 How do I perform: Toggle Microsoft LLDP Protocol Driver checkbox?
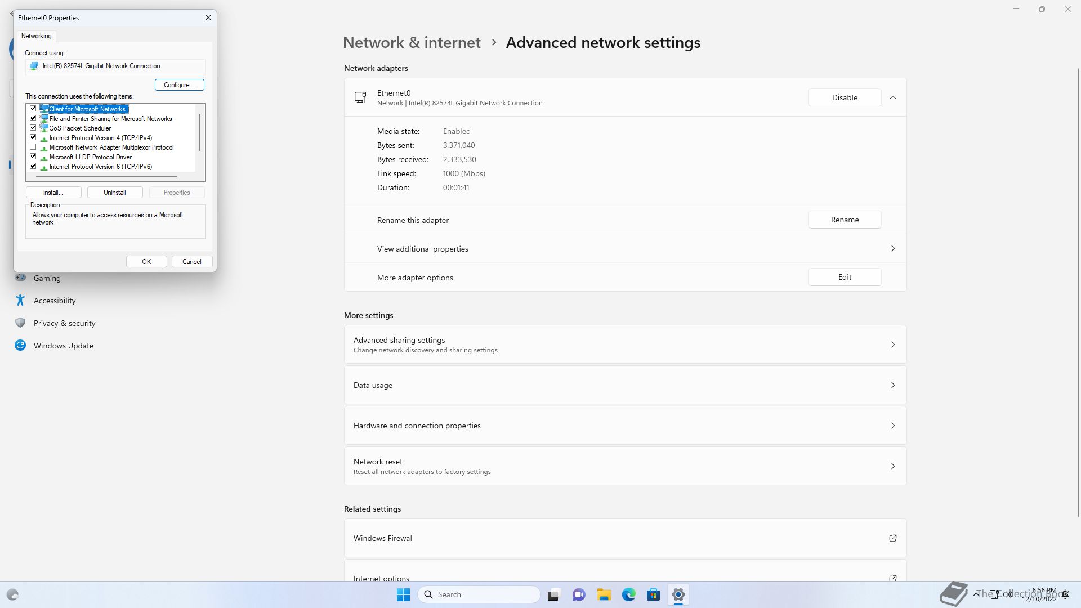point(33,157)
